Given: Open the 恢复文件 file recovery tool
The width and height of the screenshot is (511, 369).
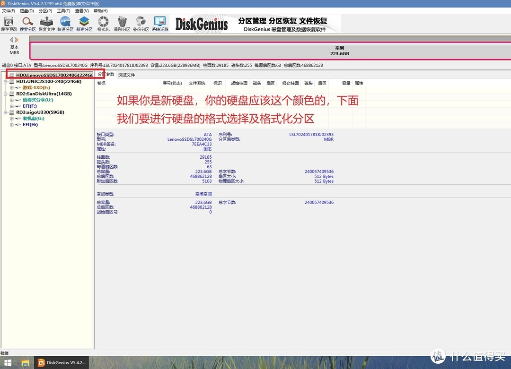Looking at the screenshot, I should (x=46, y=23).
